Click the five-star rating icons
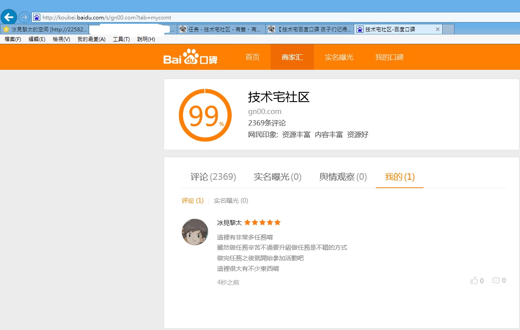 point(262,223)
